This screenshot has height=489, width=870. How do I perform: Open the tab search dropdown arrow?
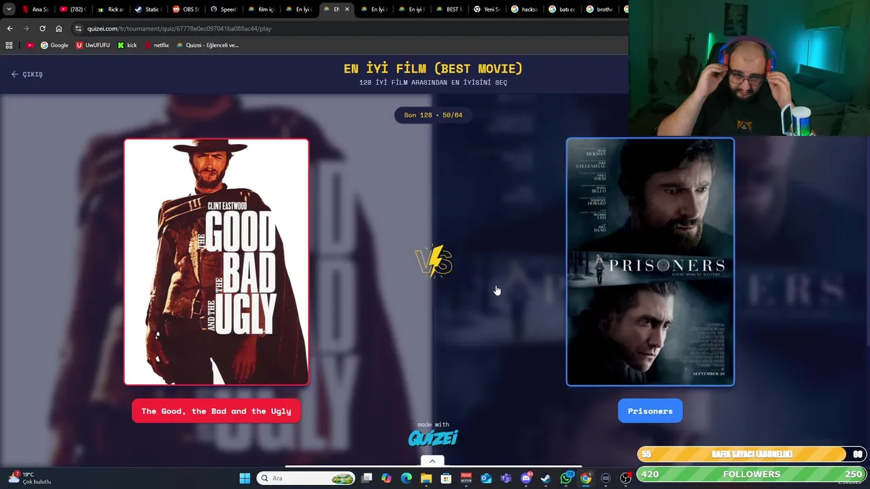[9, 10]
